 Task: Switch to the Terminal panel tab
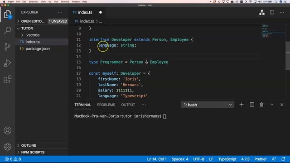82,105
